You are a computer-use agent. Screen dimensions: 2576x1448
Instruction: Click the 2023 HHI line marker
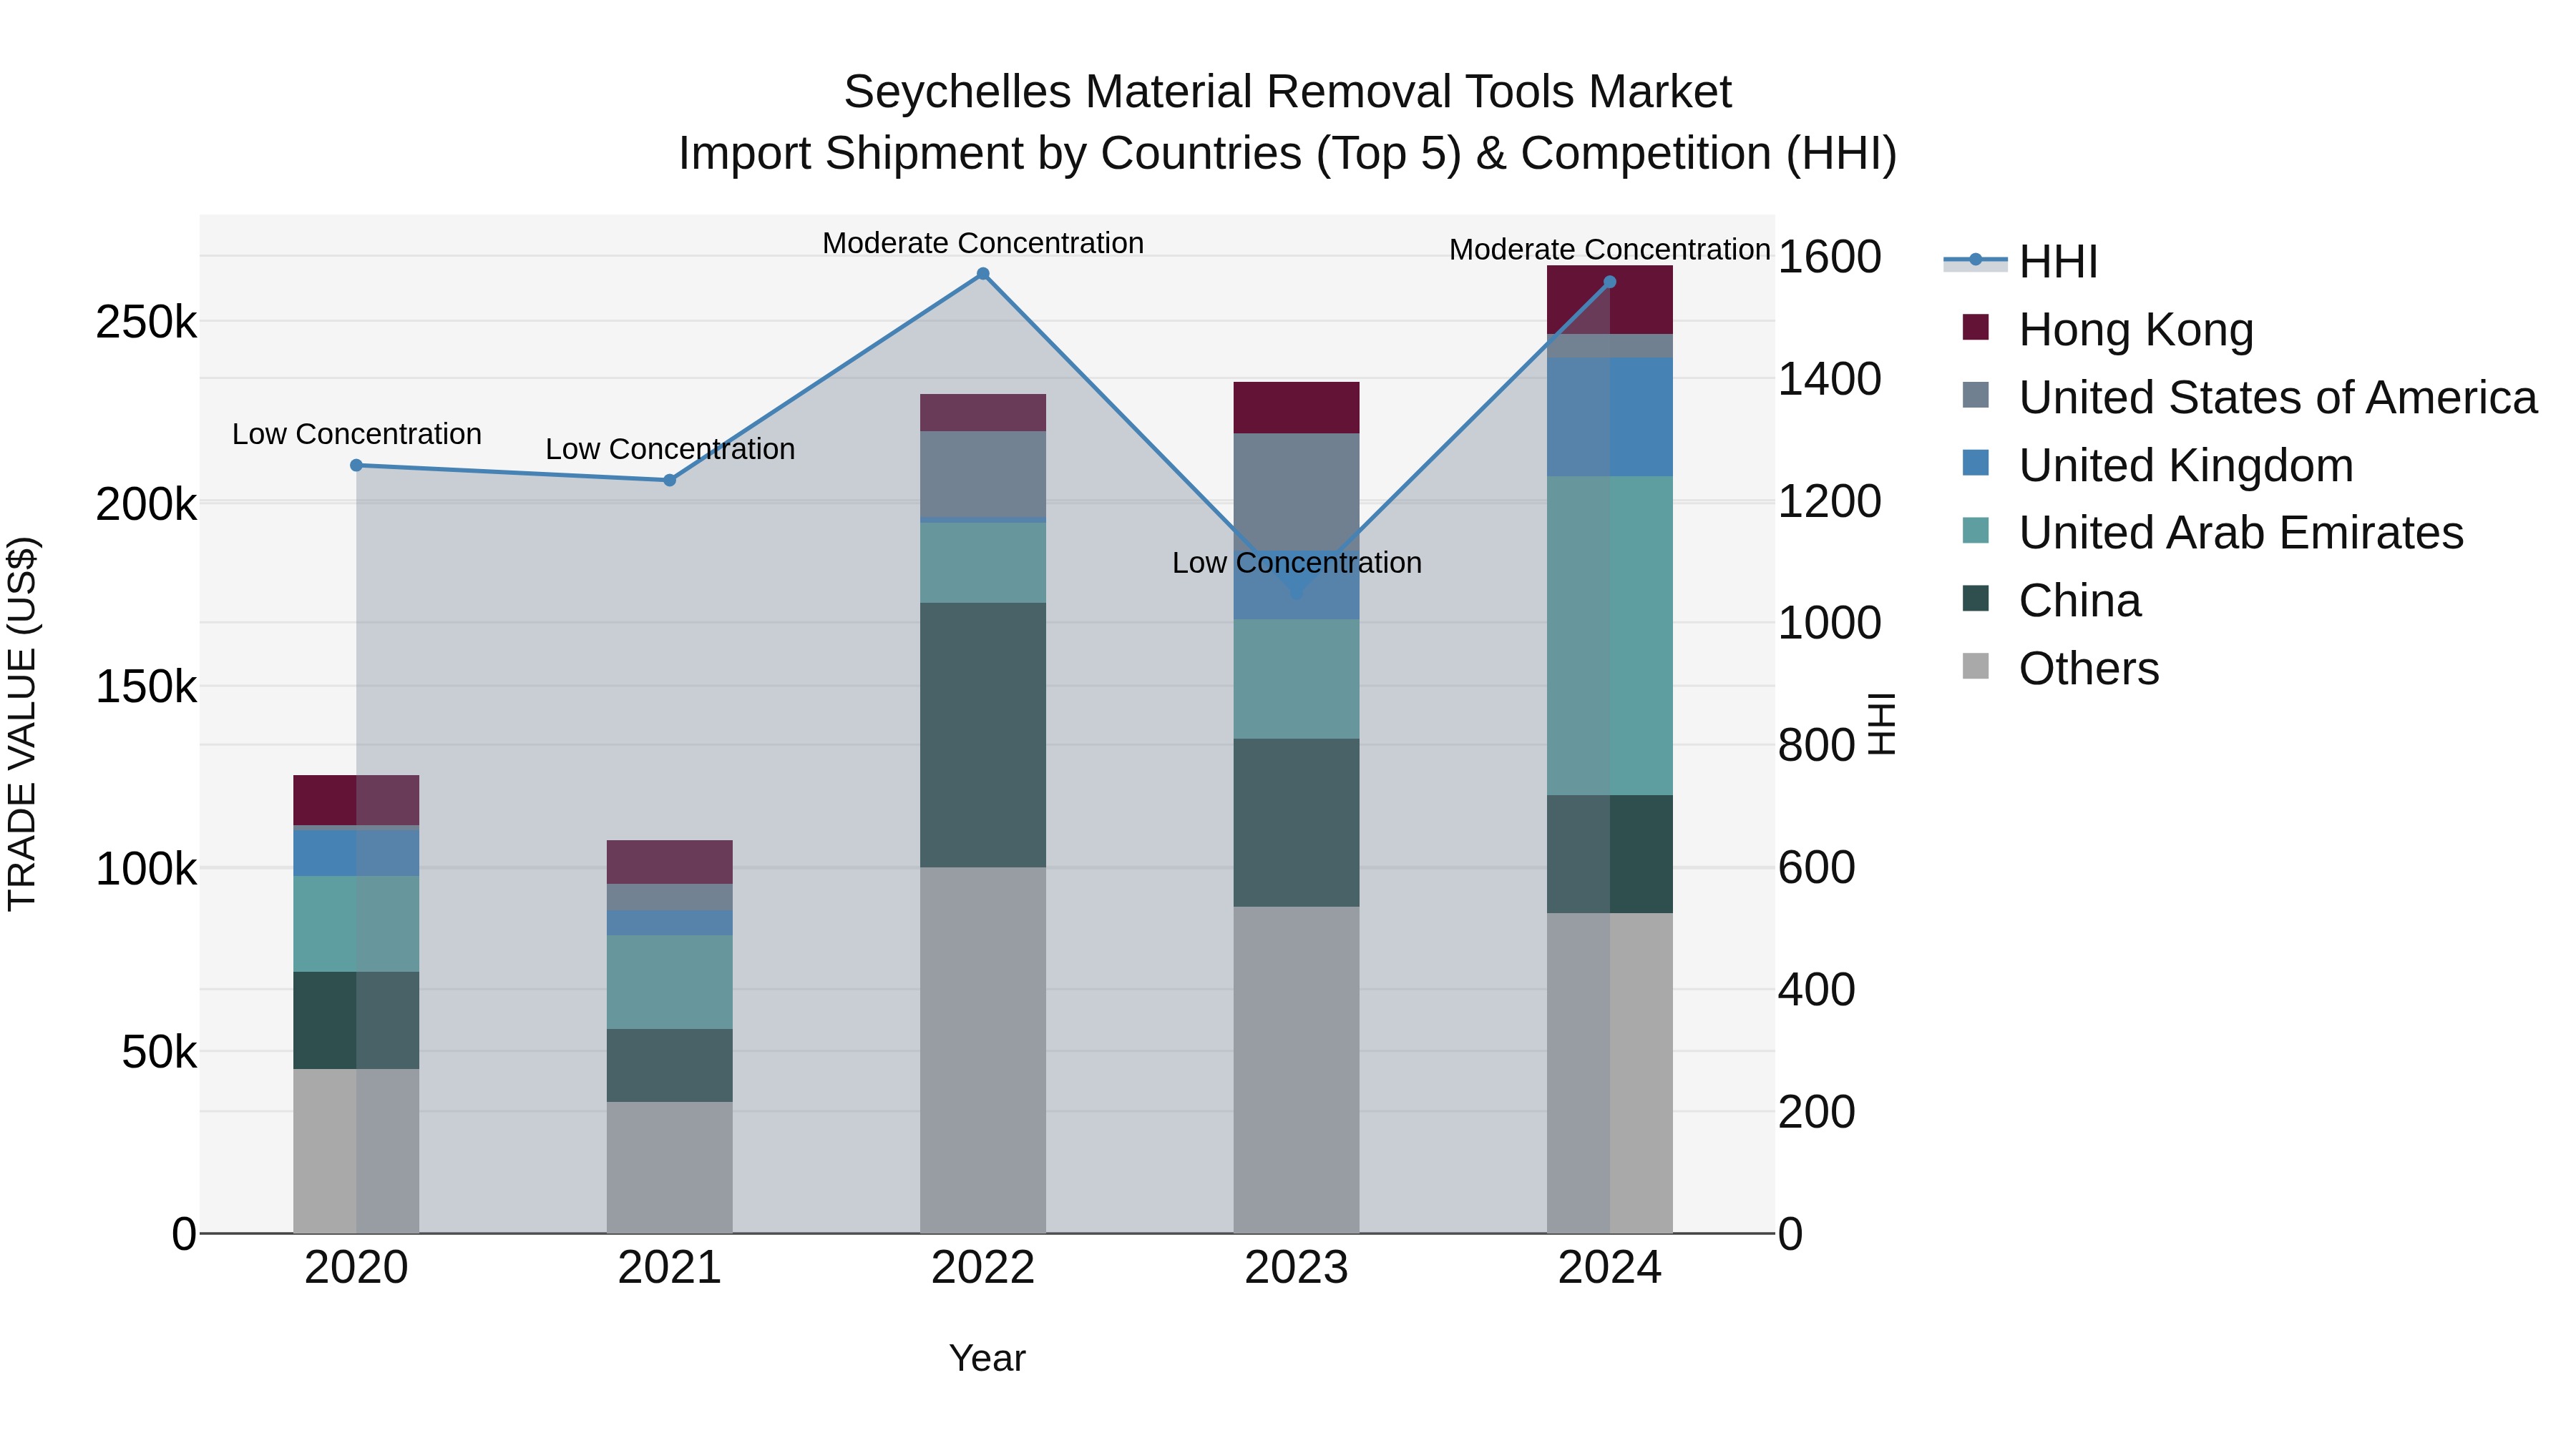tap(1297, 593)
